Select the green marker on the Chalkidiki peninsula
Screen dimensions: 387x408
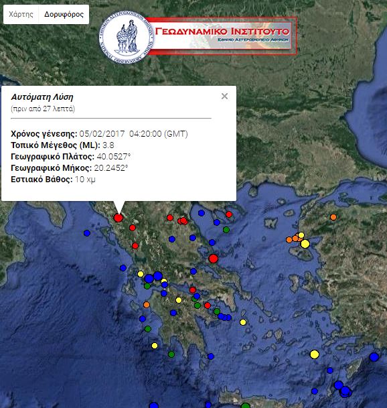226,230
